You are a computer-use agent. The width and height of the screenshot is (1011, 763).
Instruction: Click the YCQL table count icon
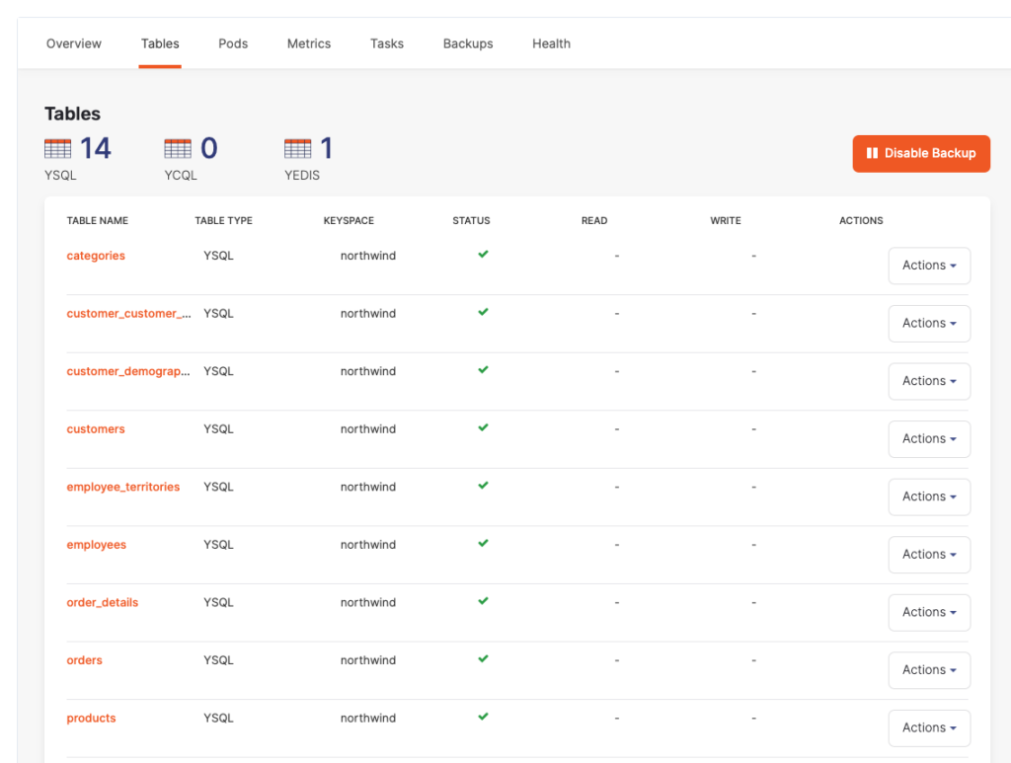[x=176, y=146]
